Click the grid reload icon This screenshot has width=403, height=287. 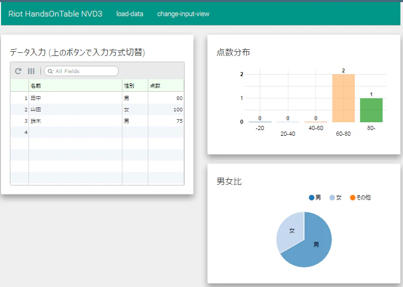click(x=18, y=71)
